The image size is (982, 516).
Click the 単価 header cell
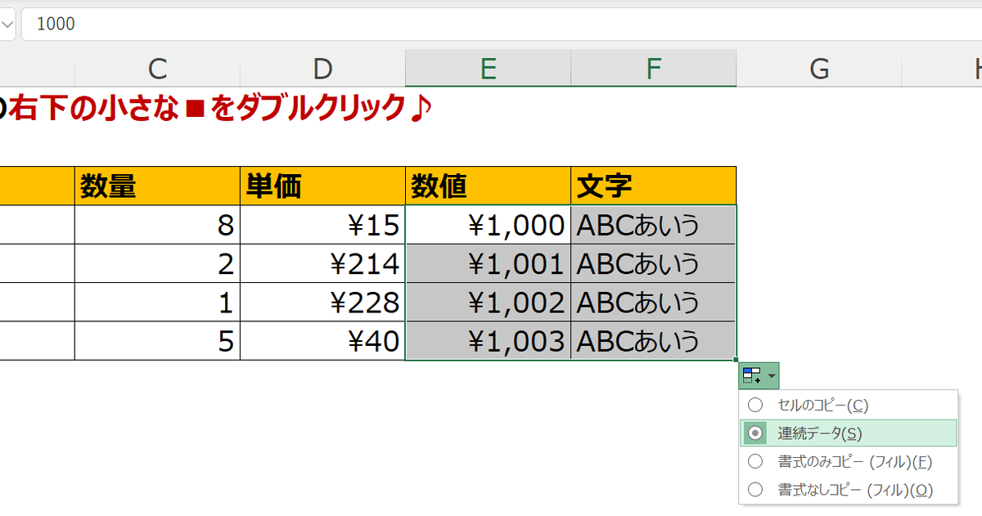click(x=322, y=186)
